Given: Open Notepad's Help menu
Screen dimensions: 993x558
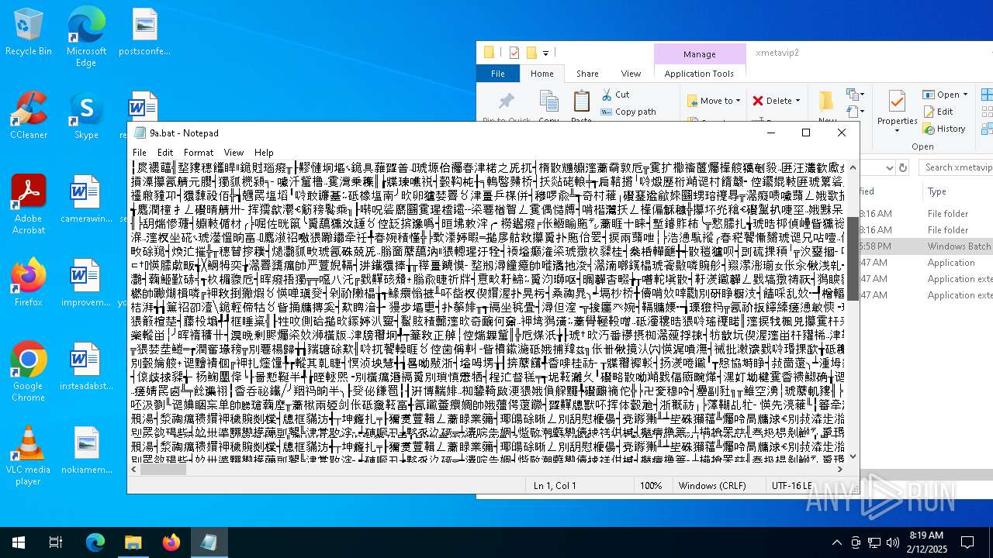Looking at the screenshot, I should click(264, 153).
